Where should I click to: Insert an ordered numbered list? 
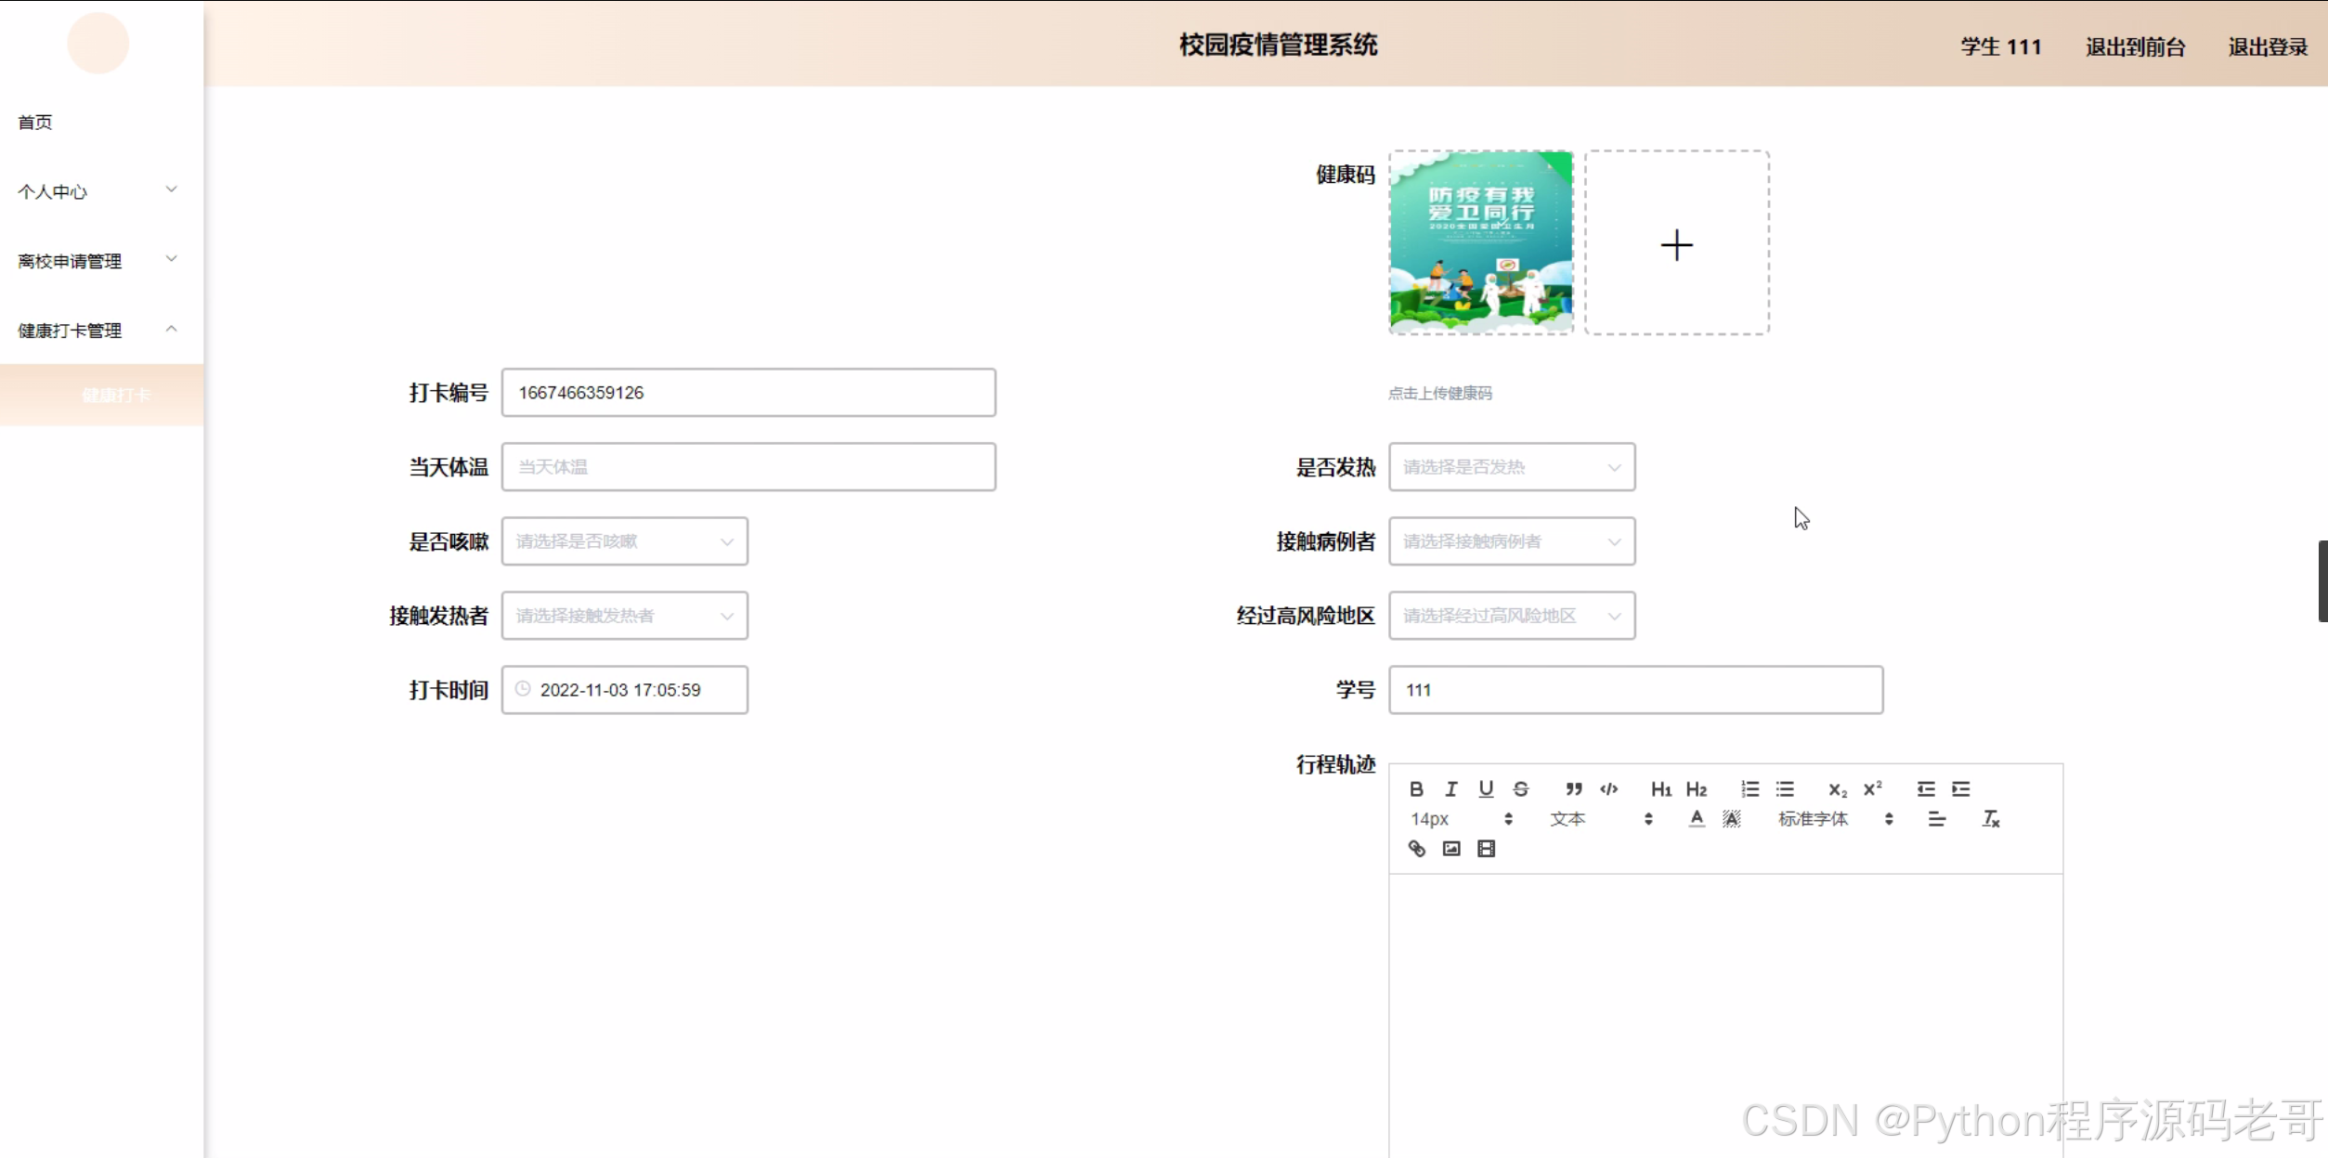point(1749,789)
